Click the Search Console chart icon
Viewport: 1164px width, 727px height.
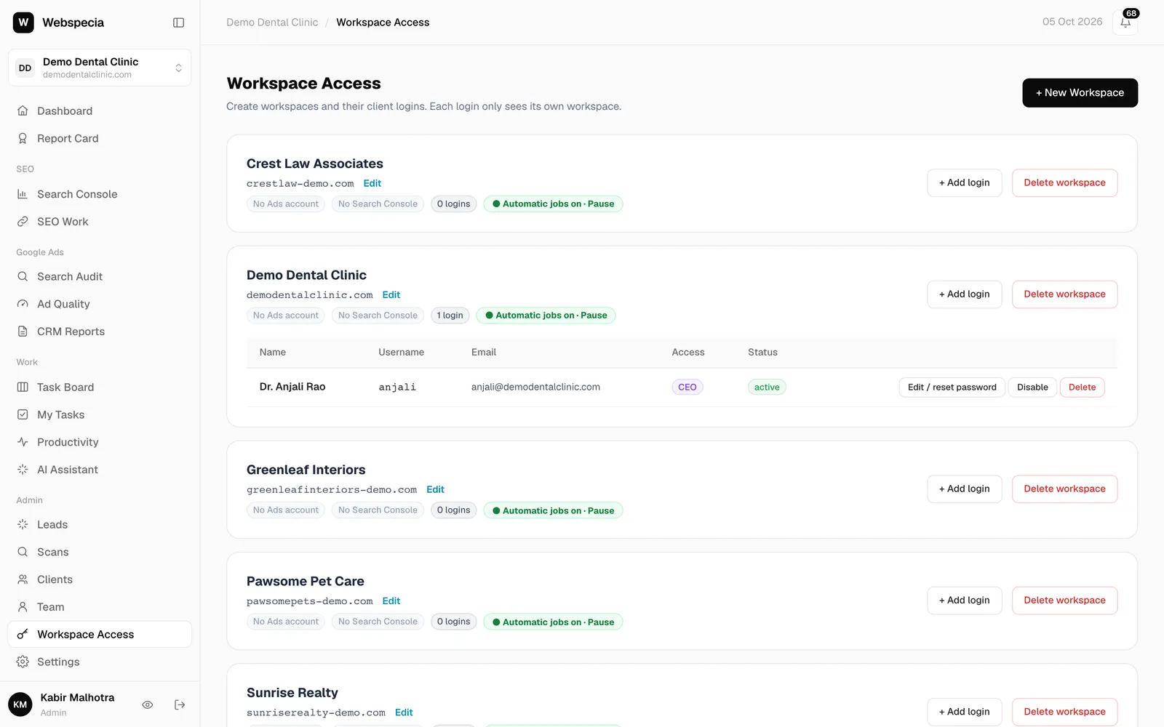click(x=23, y=194)
